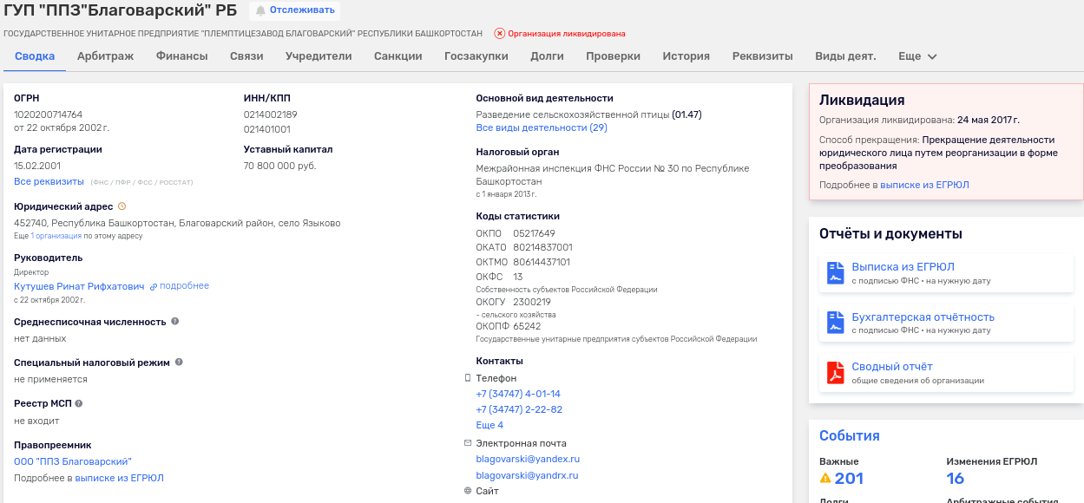Click the phone icon near Телефон
The width and height of the screenshot is (1084, 503).
coord(468,378)
